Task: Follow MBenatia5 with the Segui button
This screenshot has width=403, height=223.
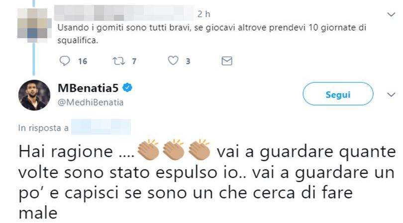Action: tap(338, 94)
